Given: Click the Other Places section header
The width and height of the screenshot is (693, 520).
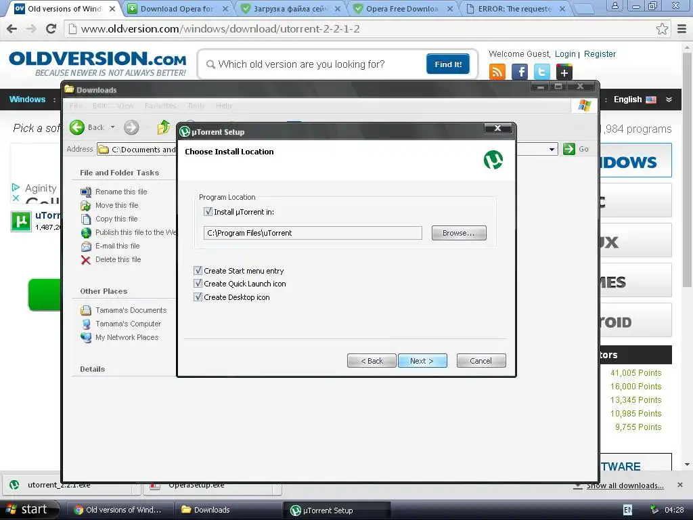Looking at the screenshot, I should (x=104, y=291).
